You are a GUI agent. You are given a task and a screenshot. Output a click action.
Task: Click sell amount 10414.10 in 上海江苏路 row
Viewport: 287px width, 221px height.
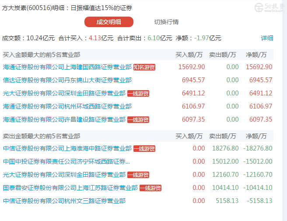(x=225, y=188)
